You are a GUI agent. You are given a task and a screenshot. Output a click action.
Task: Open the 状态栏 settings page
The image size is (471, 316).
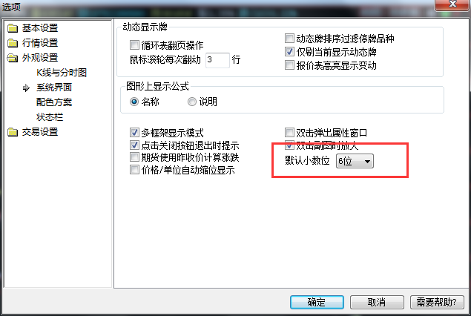point(50,117)
